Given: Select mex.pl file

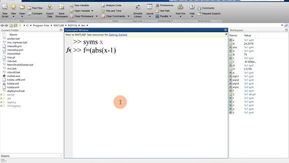Looking at the screenshot, I should click(x=11, y=58).
